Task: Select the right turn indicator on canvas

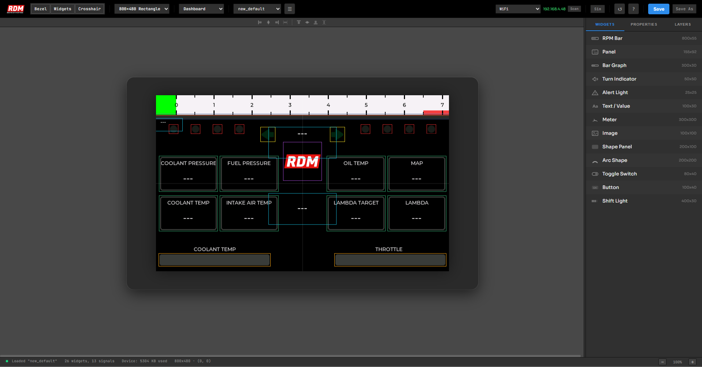Action: [x=337, y=134]
